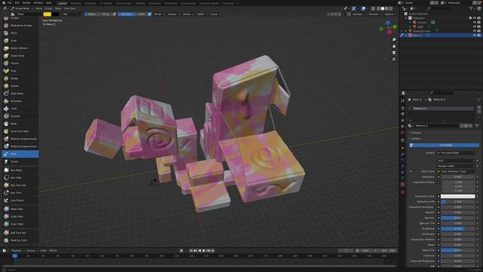This screenshot has height=272, width=483.
Task: Open the Falloff settings dropdown
Action: tap(202, 14)
